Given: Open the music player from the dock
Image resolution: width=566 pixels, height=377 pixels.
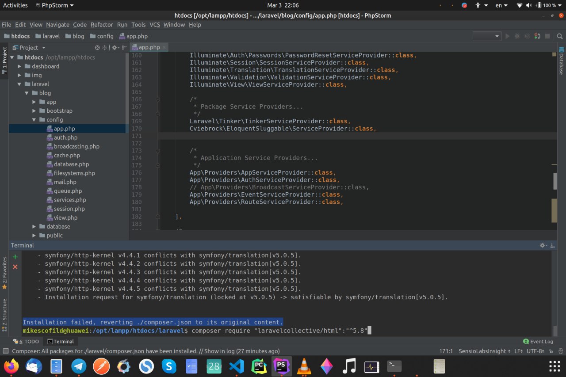Looking at the screenshot, I should pos(349,366).
